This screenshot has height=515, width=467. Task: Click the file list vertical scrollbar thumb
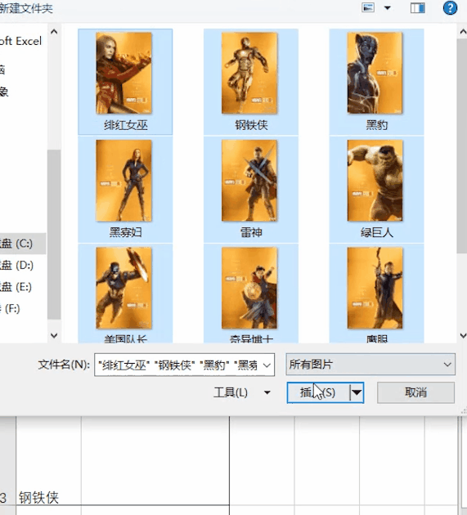(462, 146)
